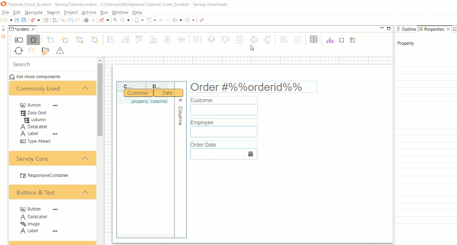Click Get more components link
Image resolution: width=457 pixels, height=245 pixels.
pyautogui.click(x=38, y=77)
